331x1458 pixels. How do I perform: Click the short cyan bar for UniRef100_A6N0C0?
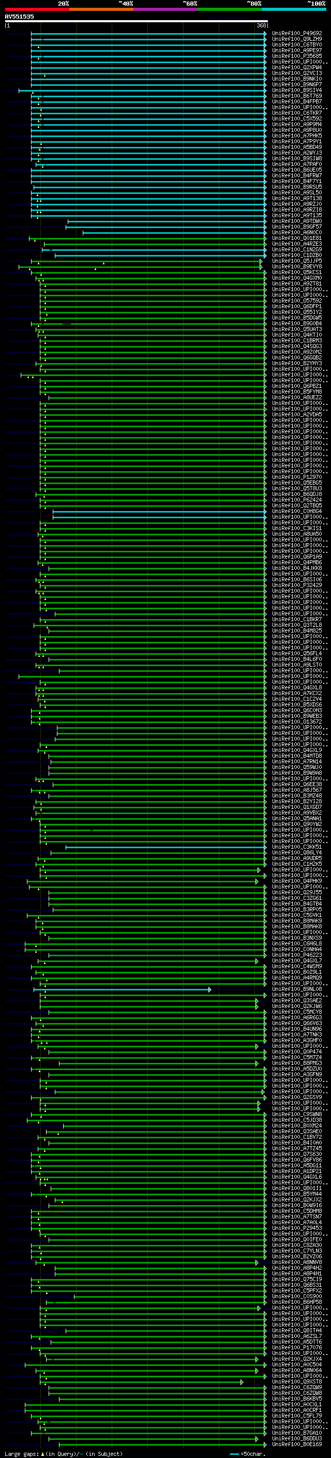175,233
